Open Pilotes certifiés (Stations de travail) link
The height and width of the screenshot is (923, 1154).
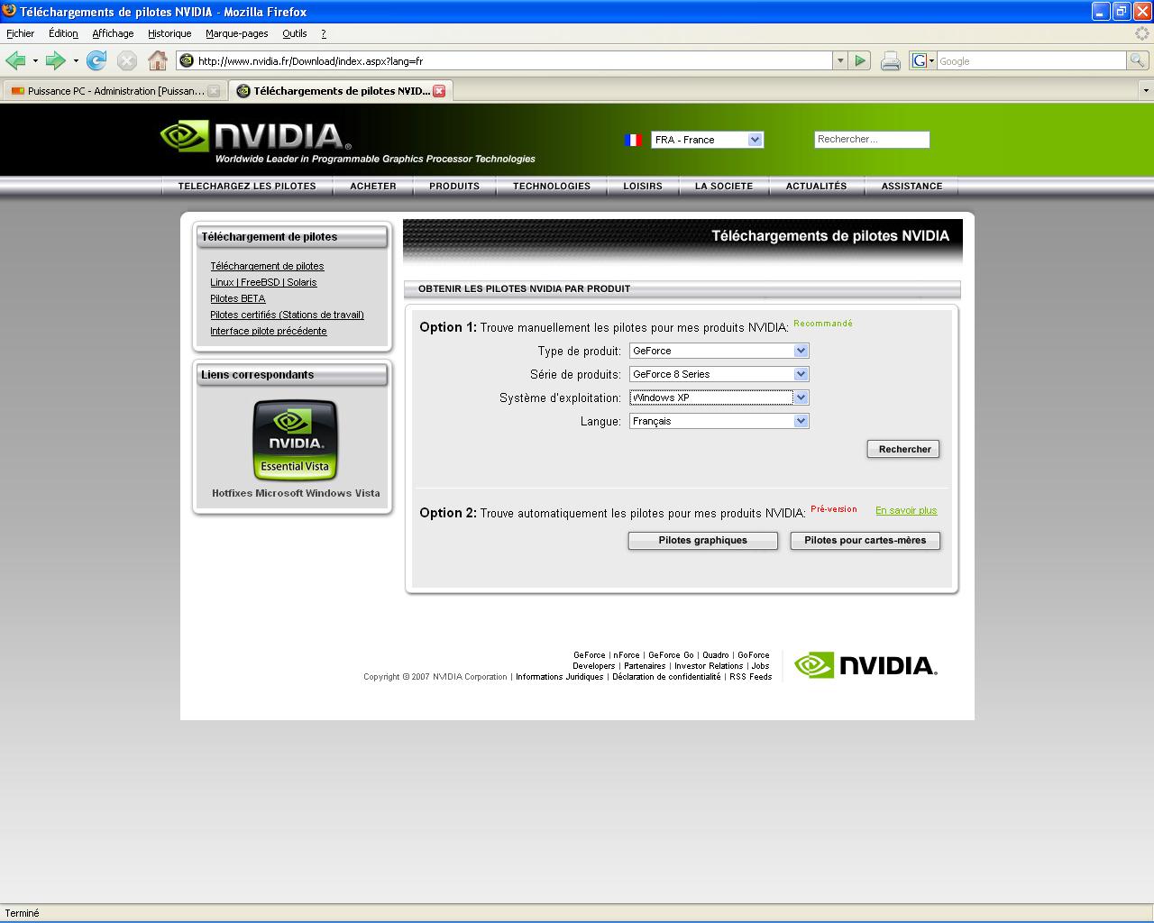pos(287,315)
